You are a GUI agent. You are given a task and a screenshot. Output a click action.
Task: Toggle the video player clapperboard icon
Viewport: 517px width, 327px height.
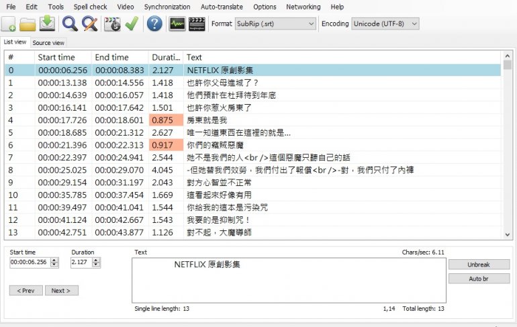tap(197, 24)
